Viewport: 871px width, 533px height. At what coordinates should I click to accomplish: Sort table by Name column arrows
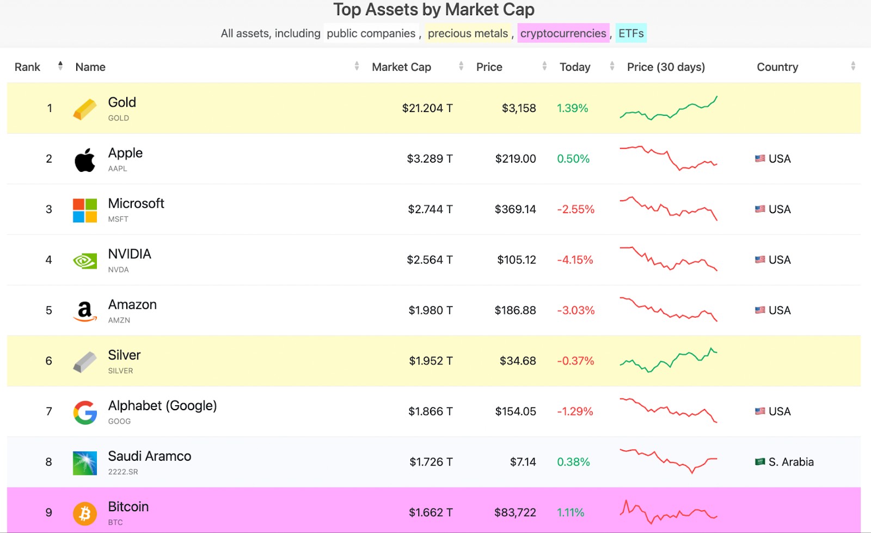[x=357, y=66]
